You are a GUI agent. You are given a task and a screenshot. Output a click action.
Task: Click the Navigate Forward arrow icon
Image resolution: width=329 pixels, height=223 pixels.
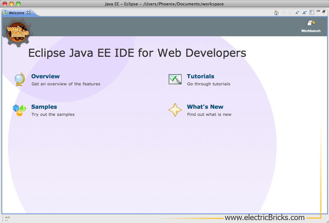pos(290,12)
